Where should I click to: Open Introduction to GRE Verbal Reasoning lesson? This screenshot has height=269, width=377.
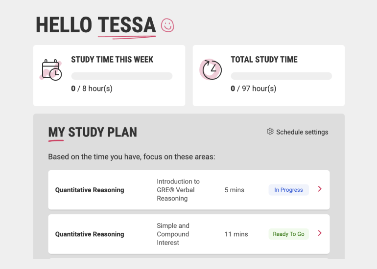(x=178, y=190)
